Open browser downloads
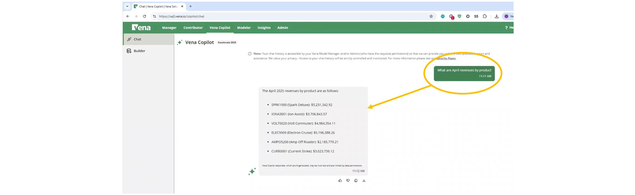 pos(497,16)
